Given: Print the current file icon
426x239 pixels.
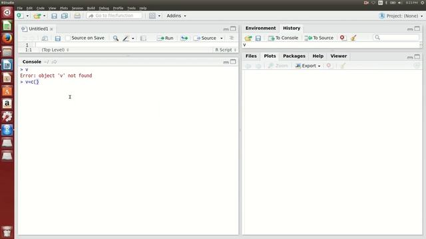Looking at the screenshot, I should pos(77,16).
